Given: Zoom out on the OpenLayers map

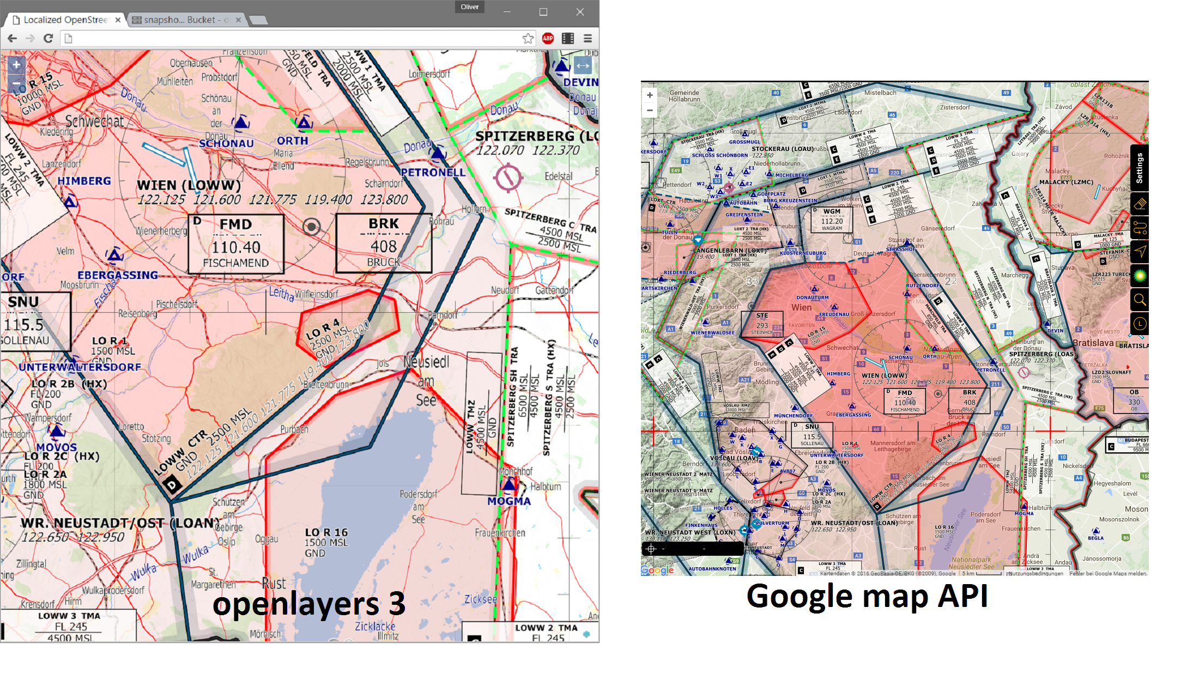Looking at the screenshot, I should click(x=16, y=83).
